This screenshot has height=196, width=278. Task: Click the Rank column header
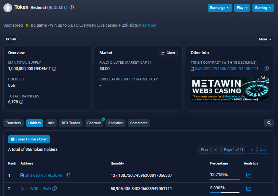coord(12,163)
